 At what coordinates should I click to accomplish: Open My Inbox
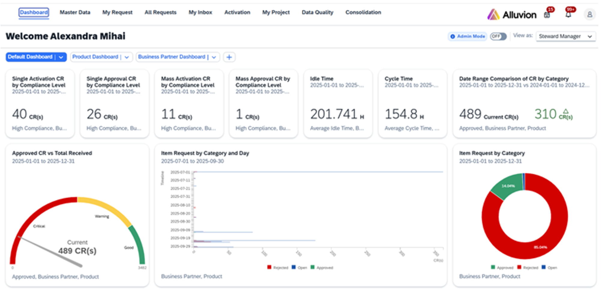[200, 12]
